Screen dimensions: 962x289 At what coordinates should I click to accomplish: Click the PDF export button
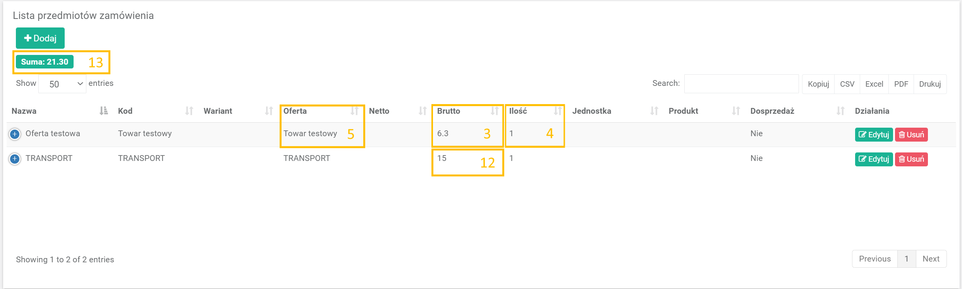901,84
